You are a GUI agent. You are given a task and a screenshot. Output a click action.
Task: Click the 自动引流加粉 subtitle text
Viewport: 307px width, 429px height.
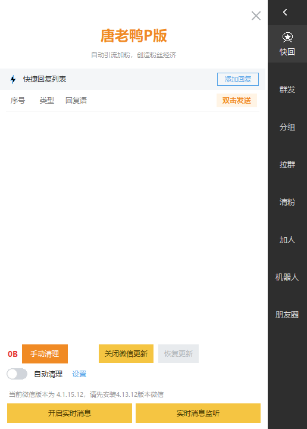click(x=133, y=55)
